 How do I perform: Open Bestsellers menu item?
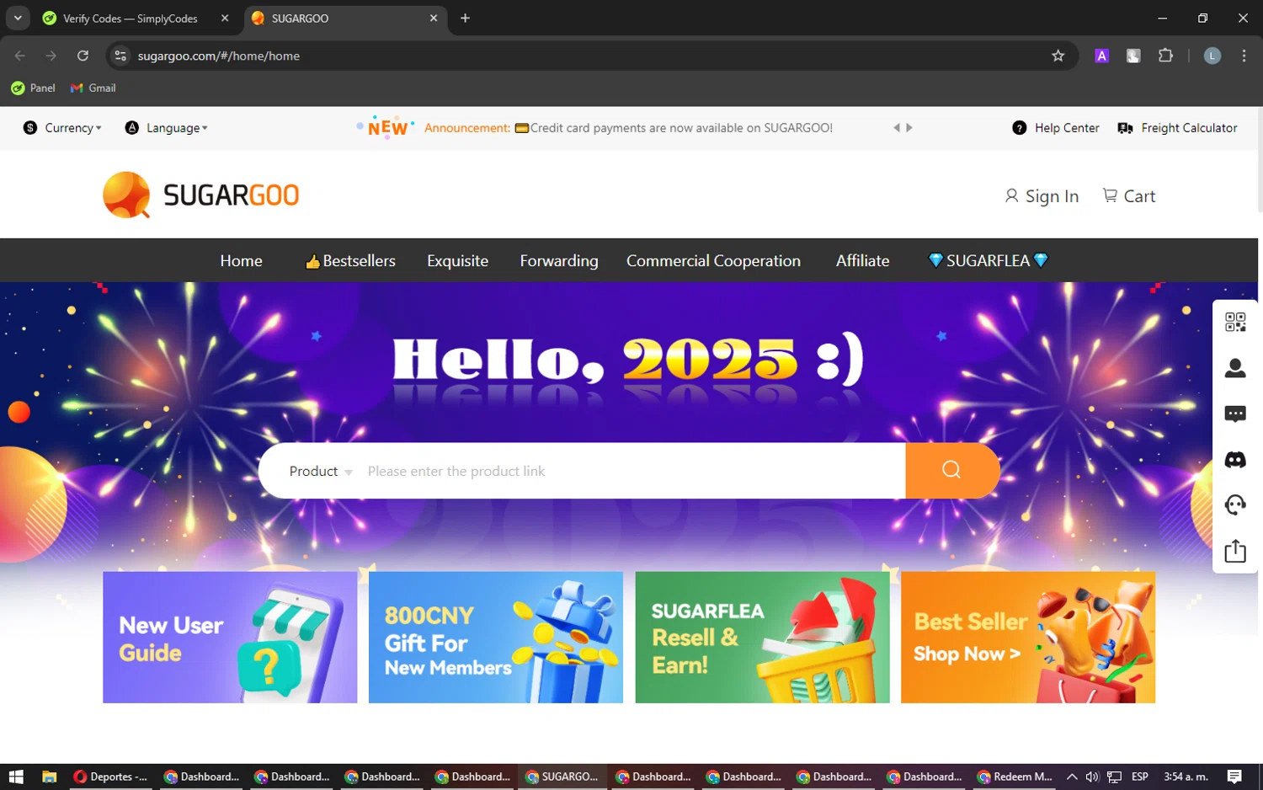click(350, 260)
